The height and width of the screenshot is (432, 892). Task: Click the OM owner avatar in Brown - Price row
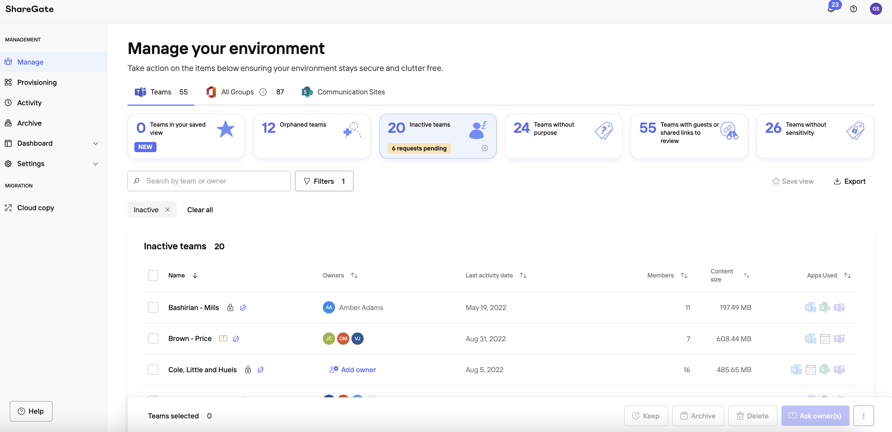(x=343, y=338)
